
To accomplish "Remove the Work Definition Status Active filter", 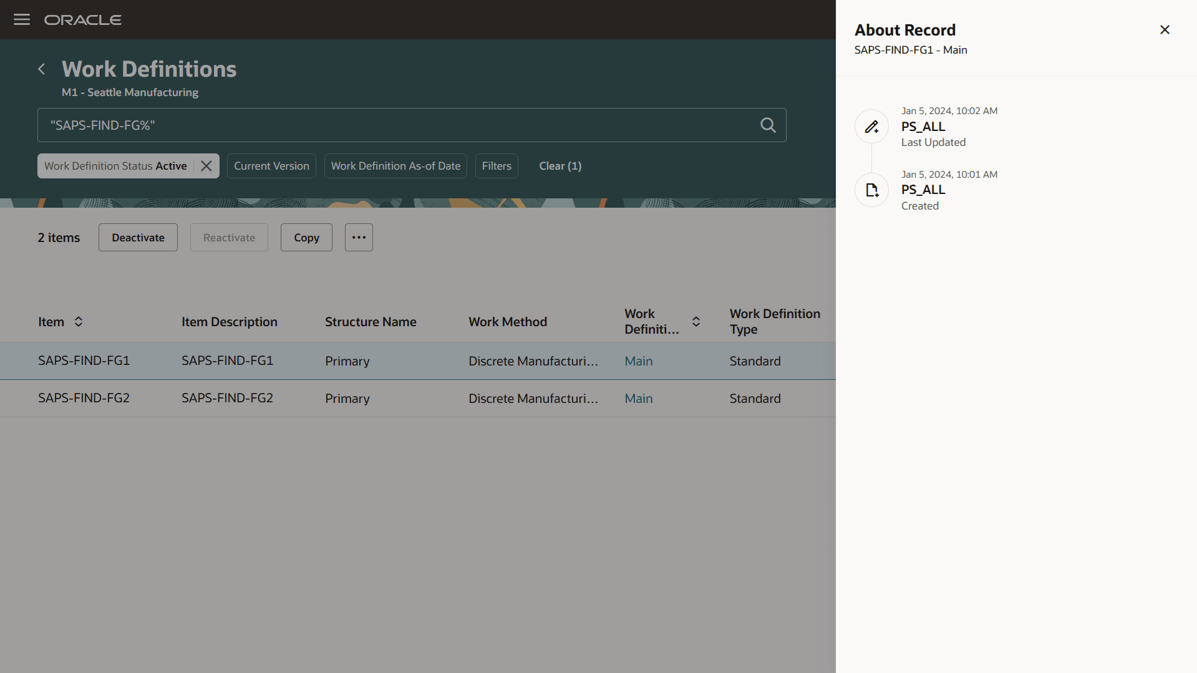I will pyautogui.click(x=206, y=166).
